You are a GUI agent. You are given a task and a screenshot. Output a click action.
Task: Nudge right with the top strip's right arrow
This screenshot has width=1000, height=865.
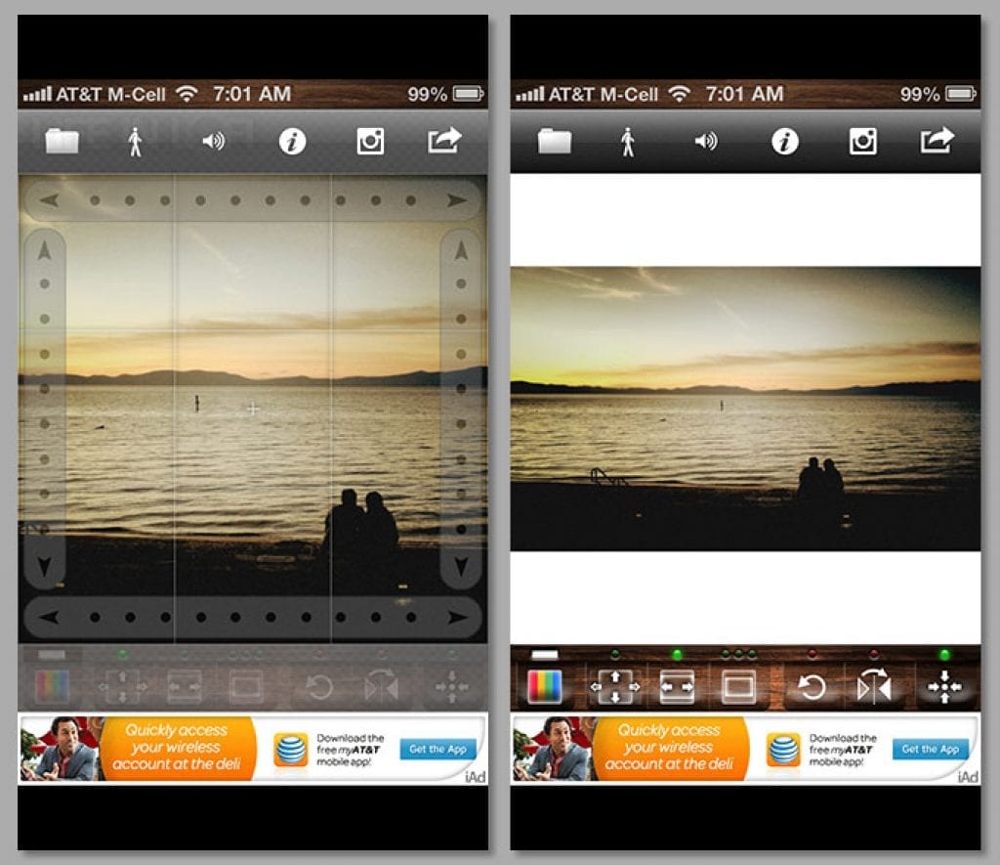click(456, 200)
